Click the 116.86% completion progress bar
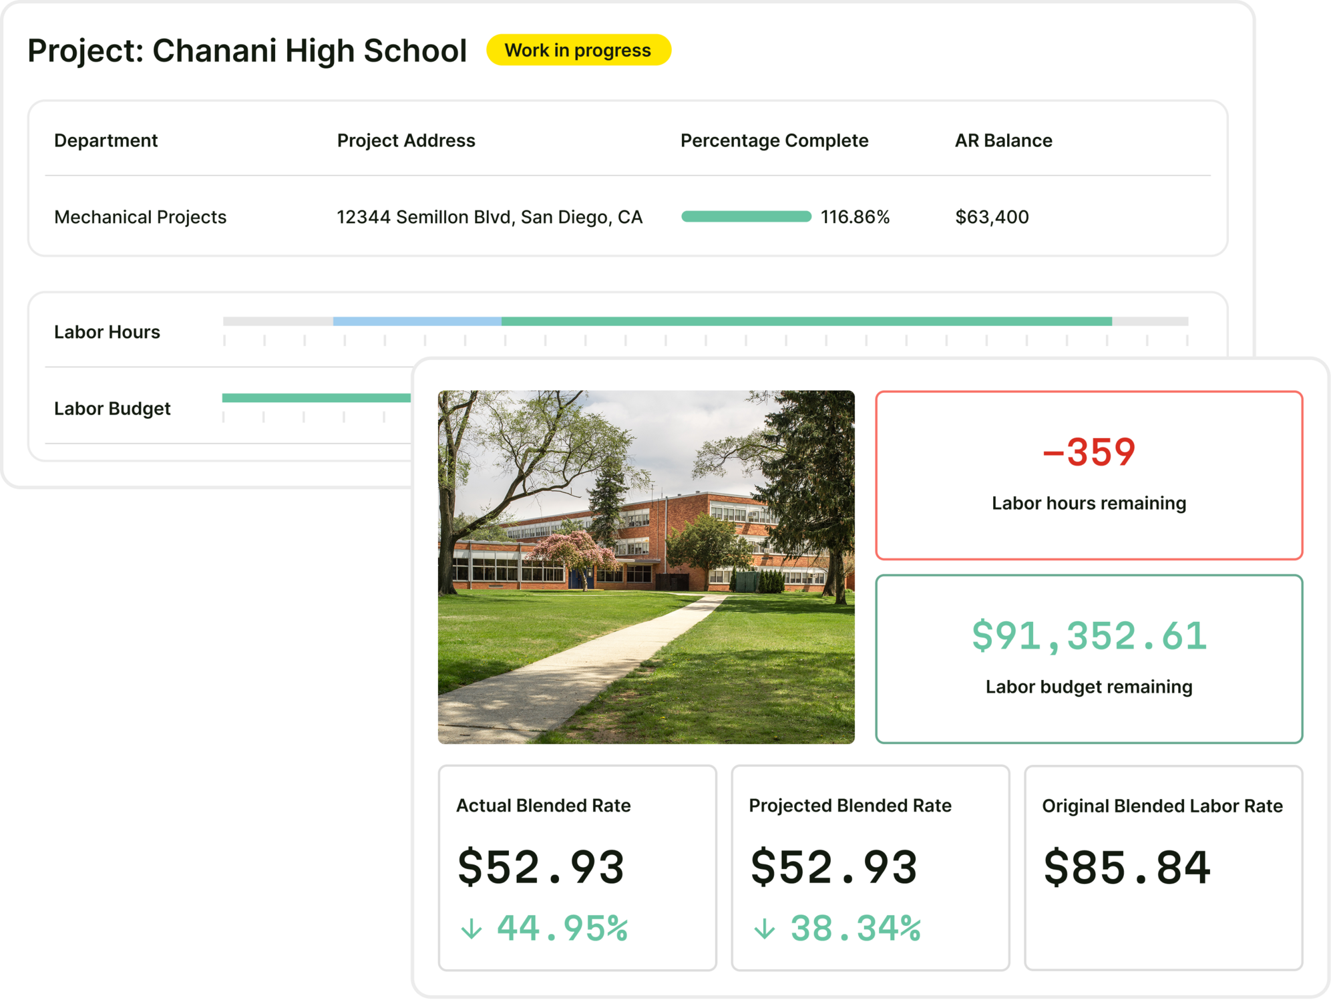The height and width of the screenshot is (1002, 1331). point(746,216)
